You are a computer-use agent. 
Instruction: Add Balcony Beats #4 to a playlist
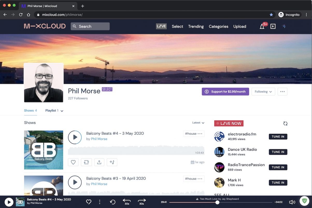[x=112, y=162]
